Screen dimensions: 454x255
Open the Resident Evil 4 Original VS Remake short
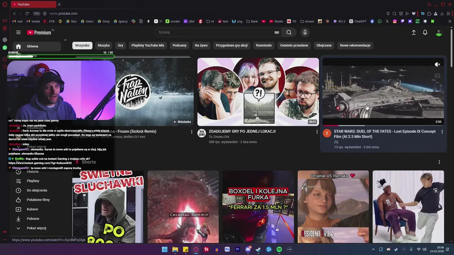(333, 207)
